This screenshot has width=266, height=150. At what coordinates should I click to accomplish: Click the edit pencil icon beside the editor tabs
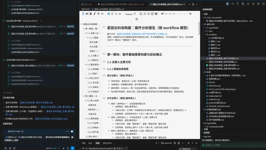point(189,4)
